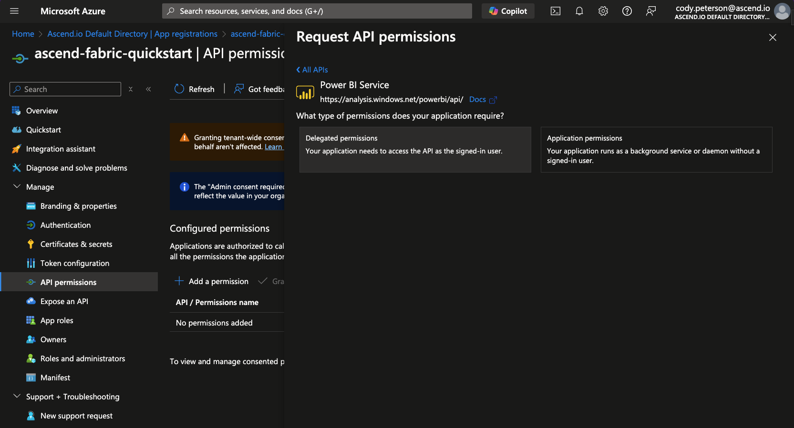Screen dimensions: 794x428
Task: Click the Expose an API cloud icon
Action: pos(31,301)
